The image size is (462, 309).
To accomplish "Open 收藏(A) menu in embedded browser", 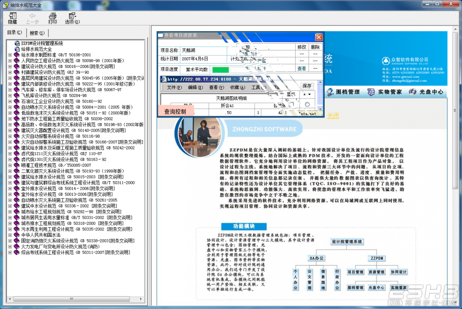I will [x=237, y=88].
